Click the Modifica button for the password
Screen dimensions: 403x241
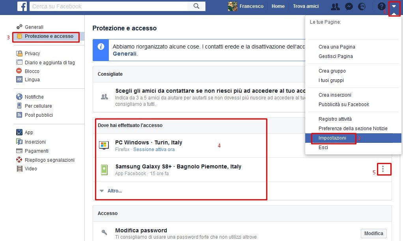(374, 233)
